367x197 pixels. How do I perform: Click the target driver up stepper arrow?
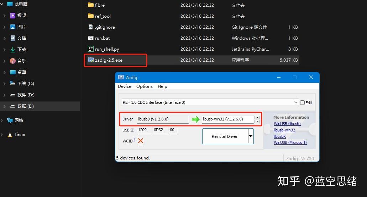pyautogui.click(x=257, y=118)
